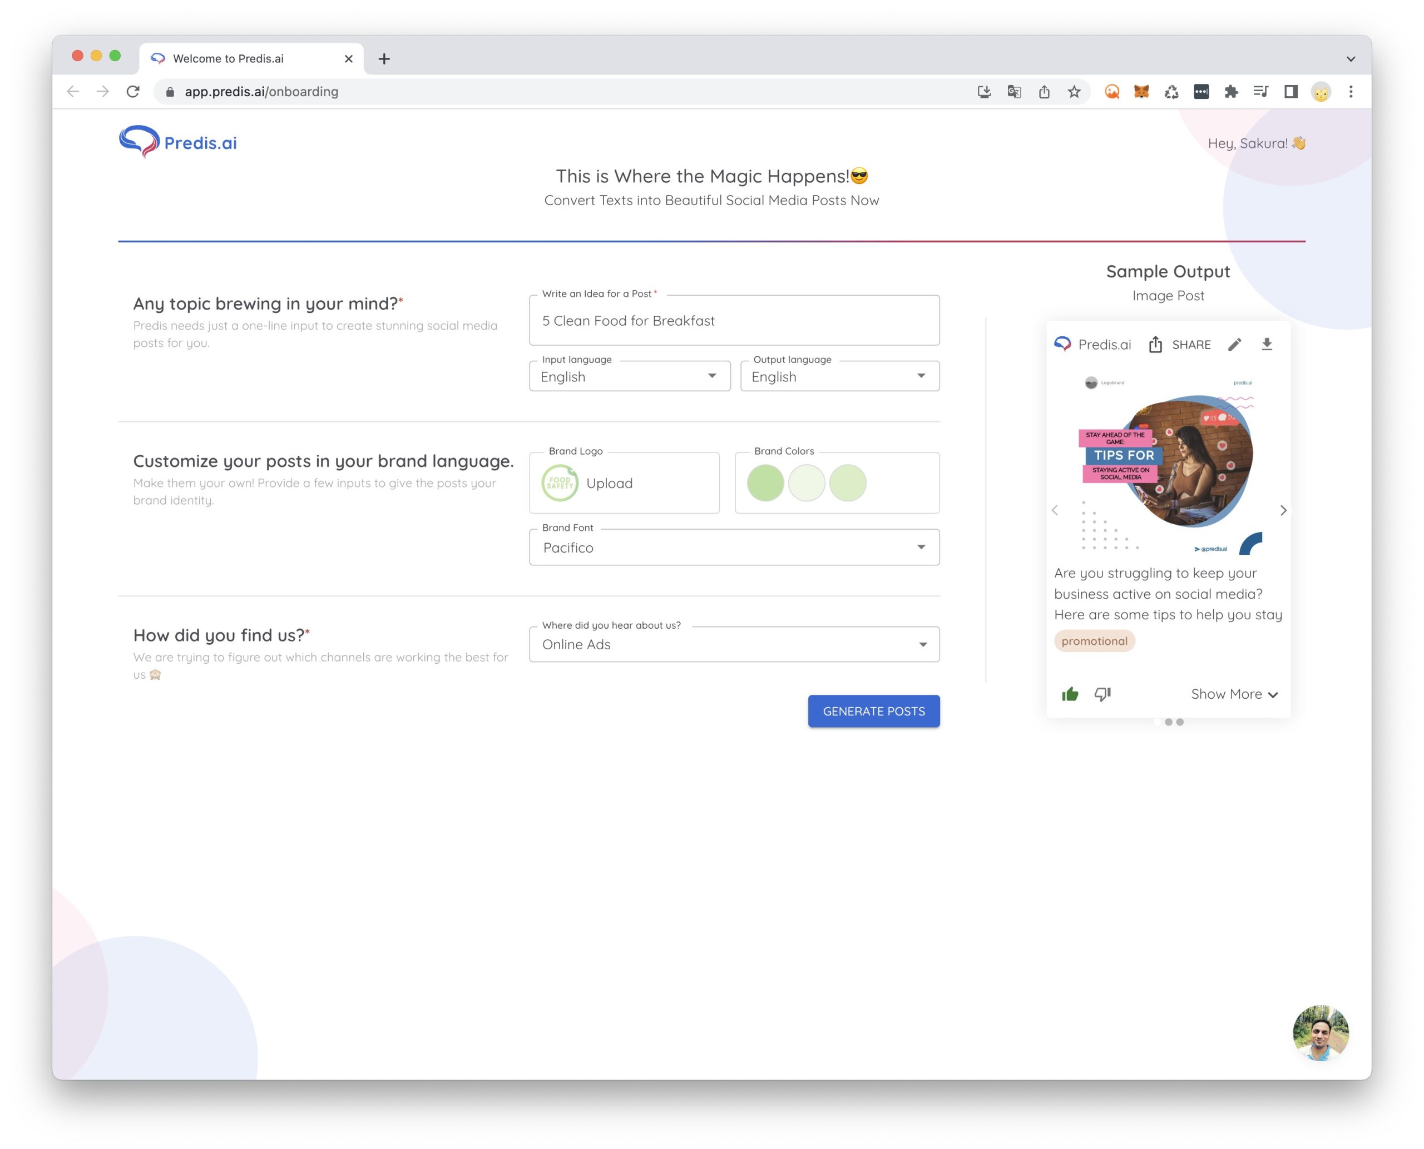Open the Input language dropdown
Image resolution: width=1424 pixels, height=1149 pixels.
[629, 376]
